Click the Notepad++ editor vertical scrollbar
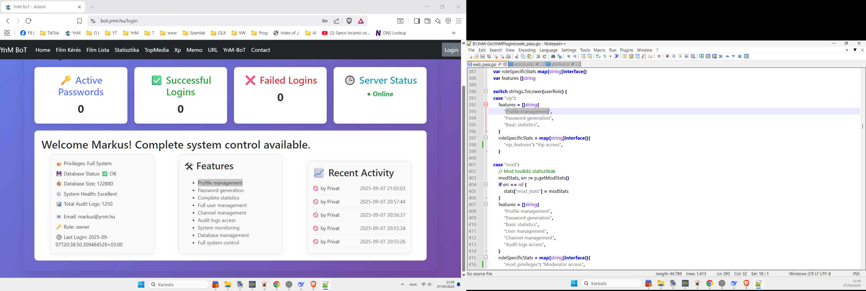The height and width of the screenshot is (291, 866). click(x=862, y=168)
